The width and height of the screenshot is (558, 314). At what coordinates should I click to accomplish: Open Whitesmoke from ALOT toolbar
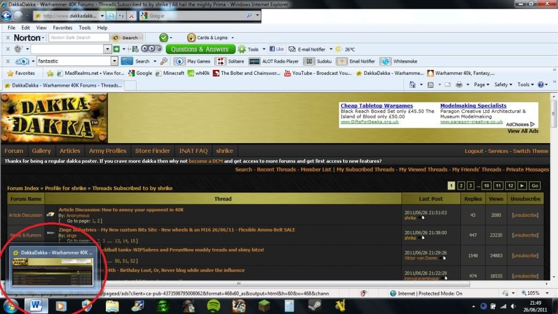(x=399, y=61)
